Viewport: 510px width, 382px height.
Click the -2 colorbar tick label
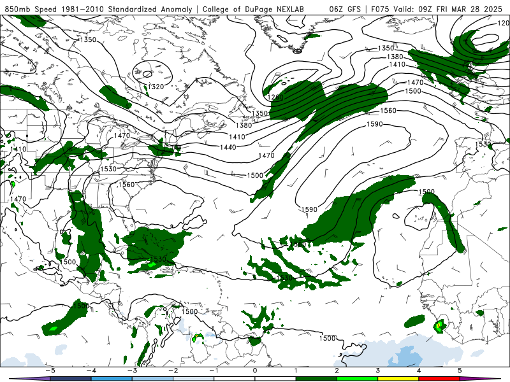coord(173,371)
